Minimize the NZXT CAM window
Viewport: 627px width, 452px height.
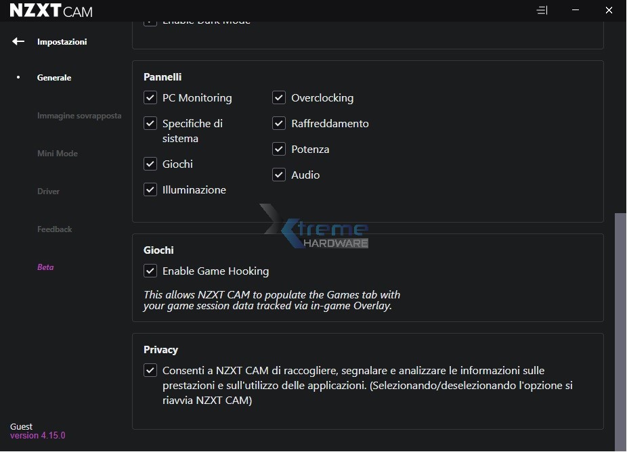(x=575, y=11)
